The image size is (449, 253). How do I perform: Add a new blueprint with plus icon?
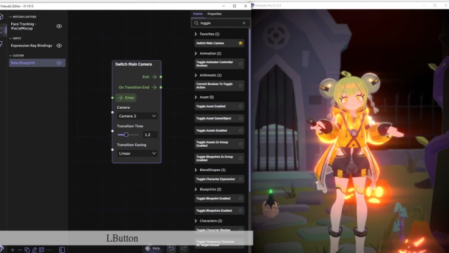(12, 250)
